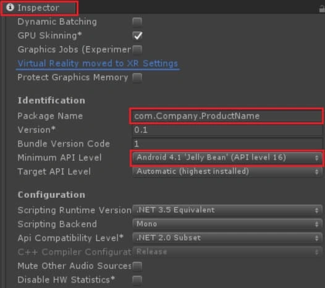Click the Configuration section heading
Viewport: 325px width, 288px height.
[51, 195]
